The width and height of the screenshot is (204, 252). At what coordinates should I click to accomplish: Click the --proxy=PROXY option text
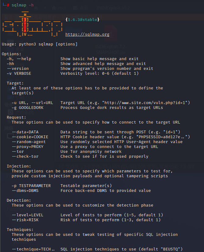pyautogui.click(x=28, y=146)
